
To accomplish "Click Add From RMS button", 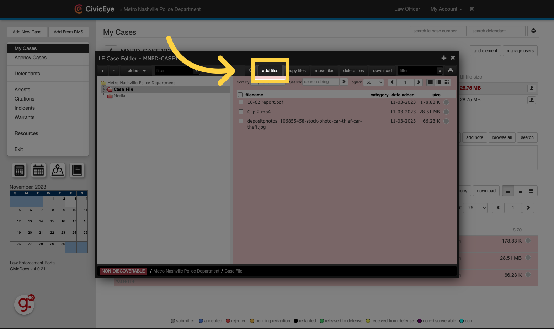I will 69,32.
